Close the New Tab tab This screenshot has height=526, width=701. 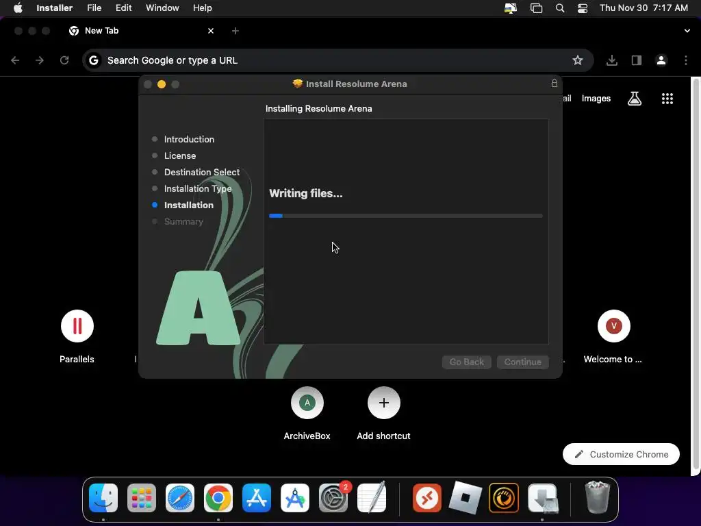pyautogui.click(x=211, y=31)
